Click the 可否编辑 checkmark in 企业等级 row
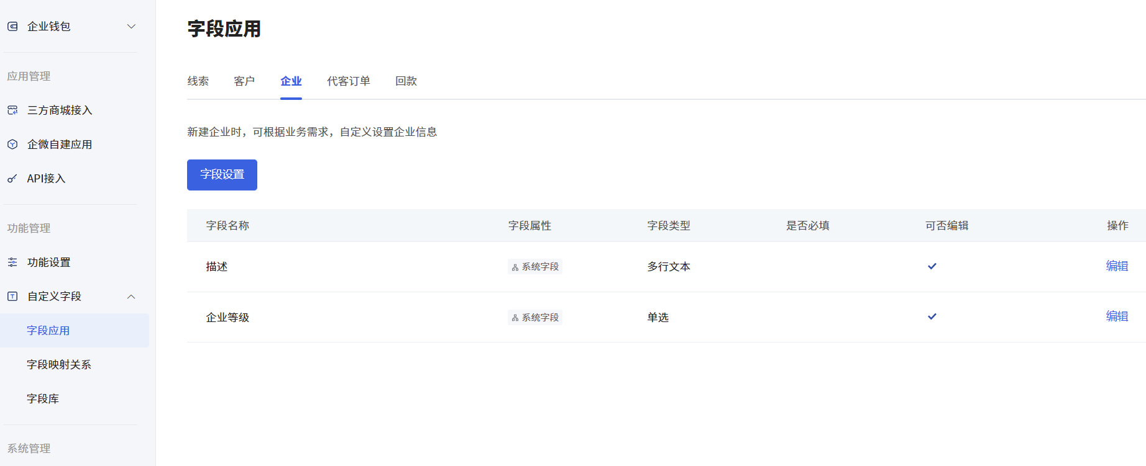1146x466 pixels. (x=932, y=316)
